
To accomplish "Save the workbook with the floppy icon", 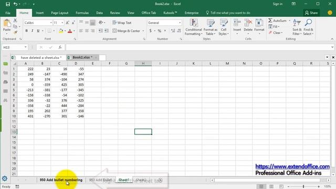I will pos(8,4).
